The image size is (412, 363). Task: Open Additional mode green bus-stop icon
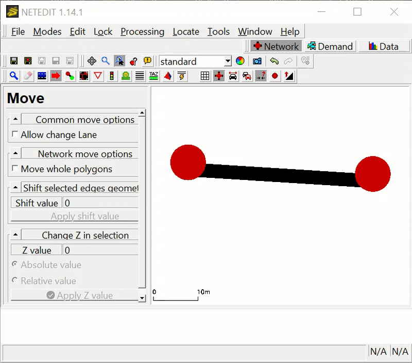(x=126, y=76)
